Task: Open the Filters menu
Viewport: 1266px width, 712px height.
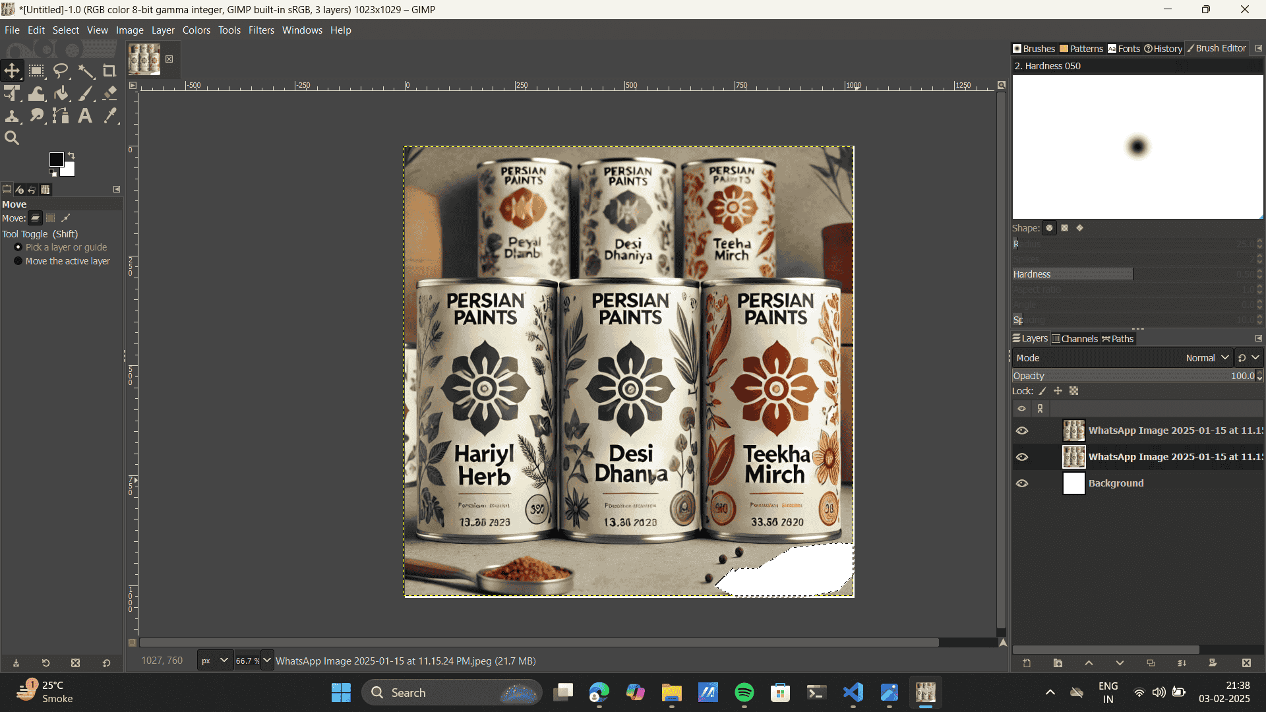Action: click(x=261, y=30)
